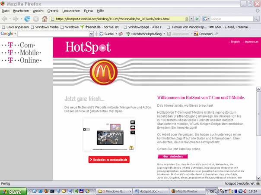Click the Google toolbar Suche icon
261x195 pixels.
point(101,34)
